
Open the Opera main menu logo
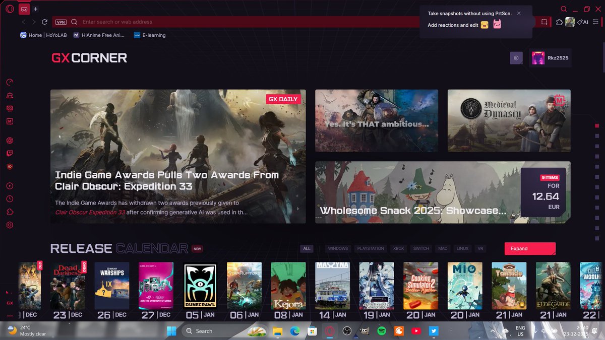click(10, 9)
